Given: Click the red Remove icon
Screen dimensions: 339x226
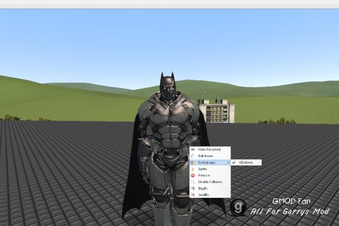Looking at the screenshot, I should 193,175.
